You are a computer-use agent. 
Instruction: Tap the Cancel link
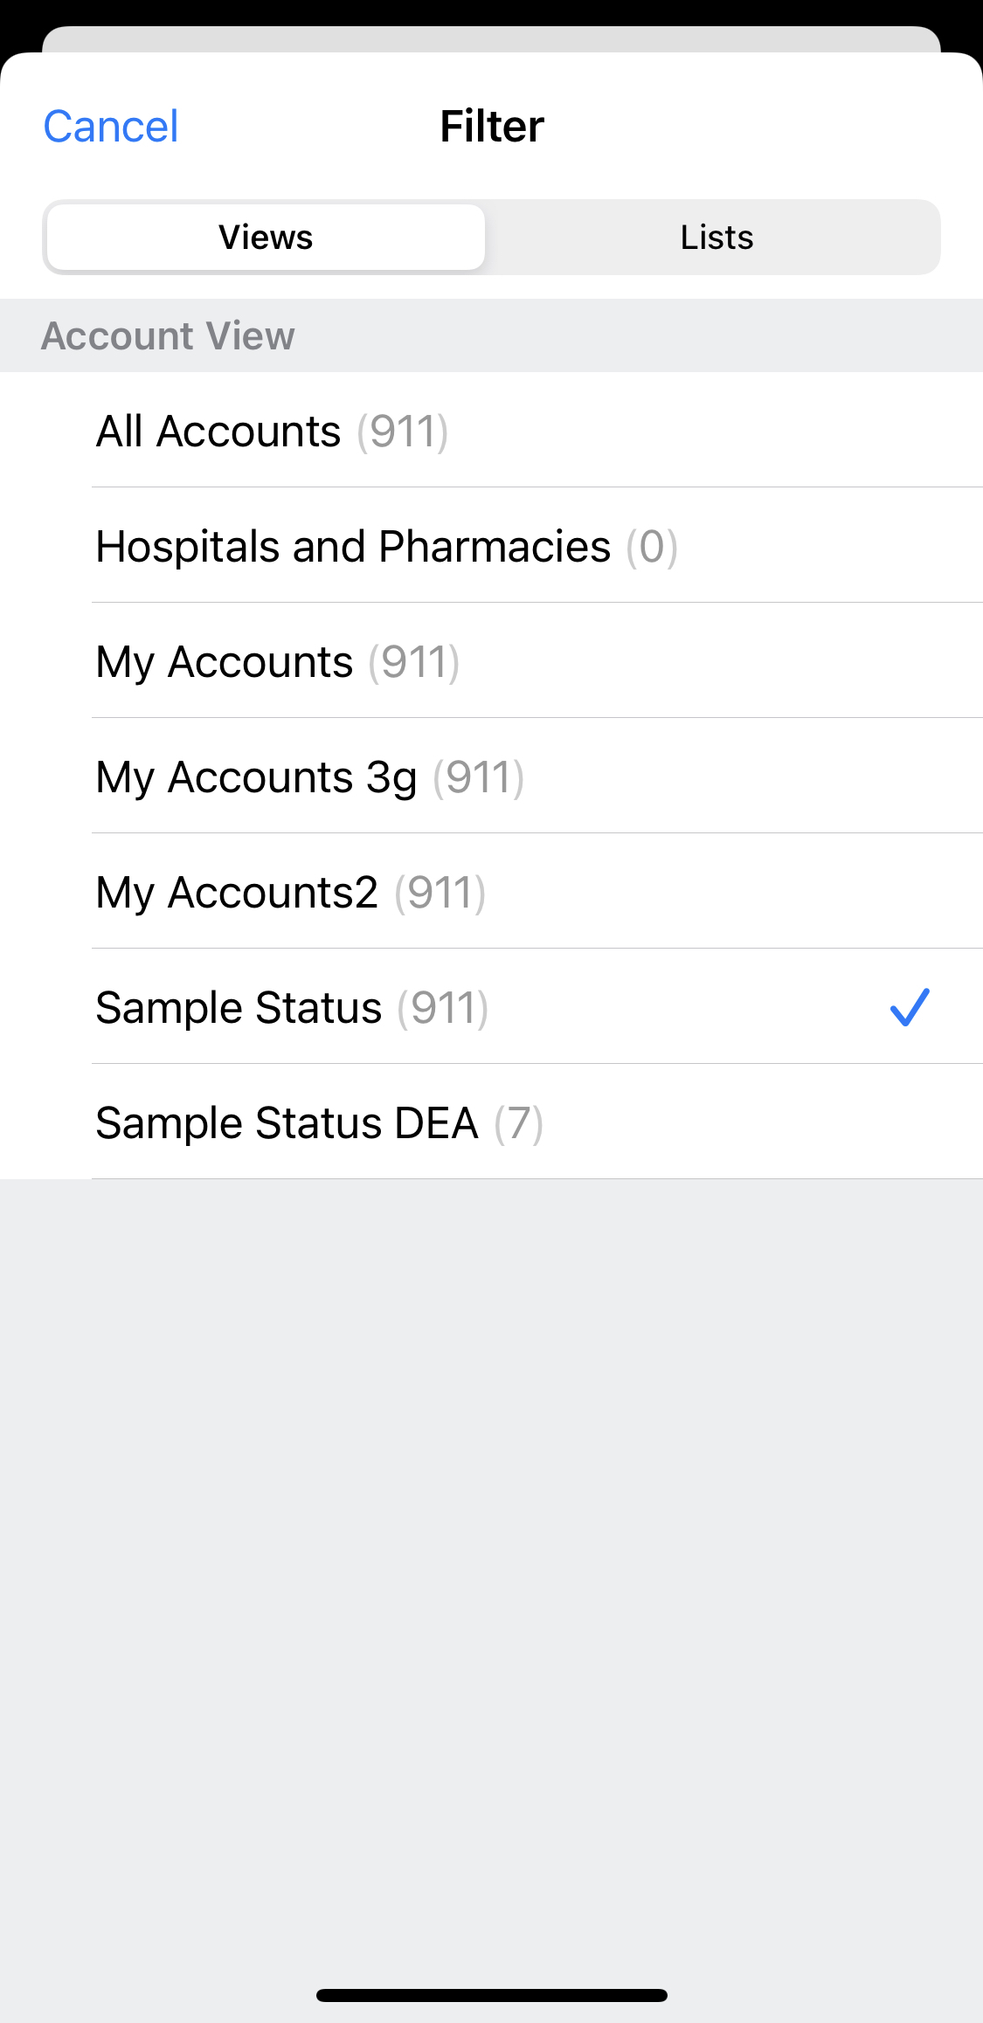[x=111, y=127]
